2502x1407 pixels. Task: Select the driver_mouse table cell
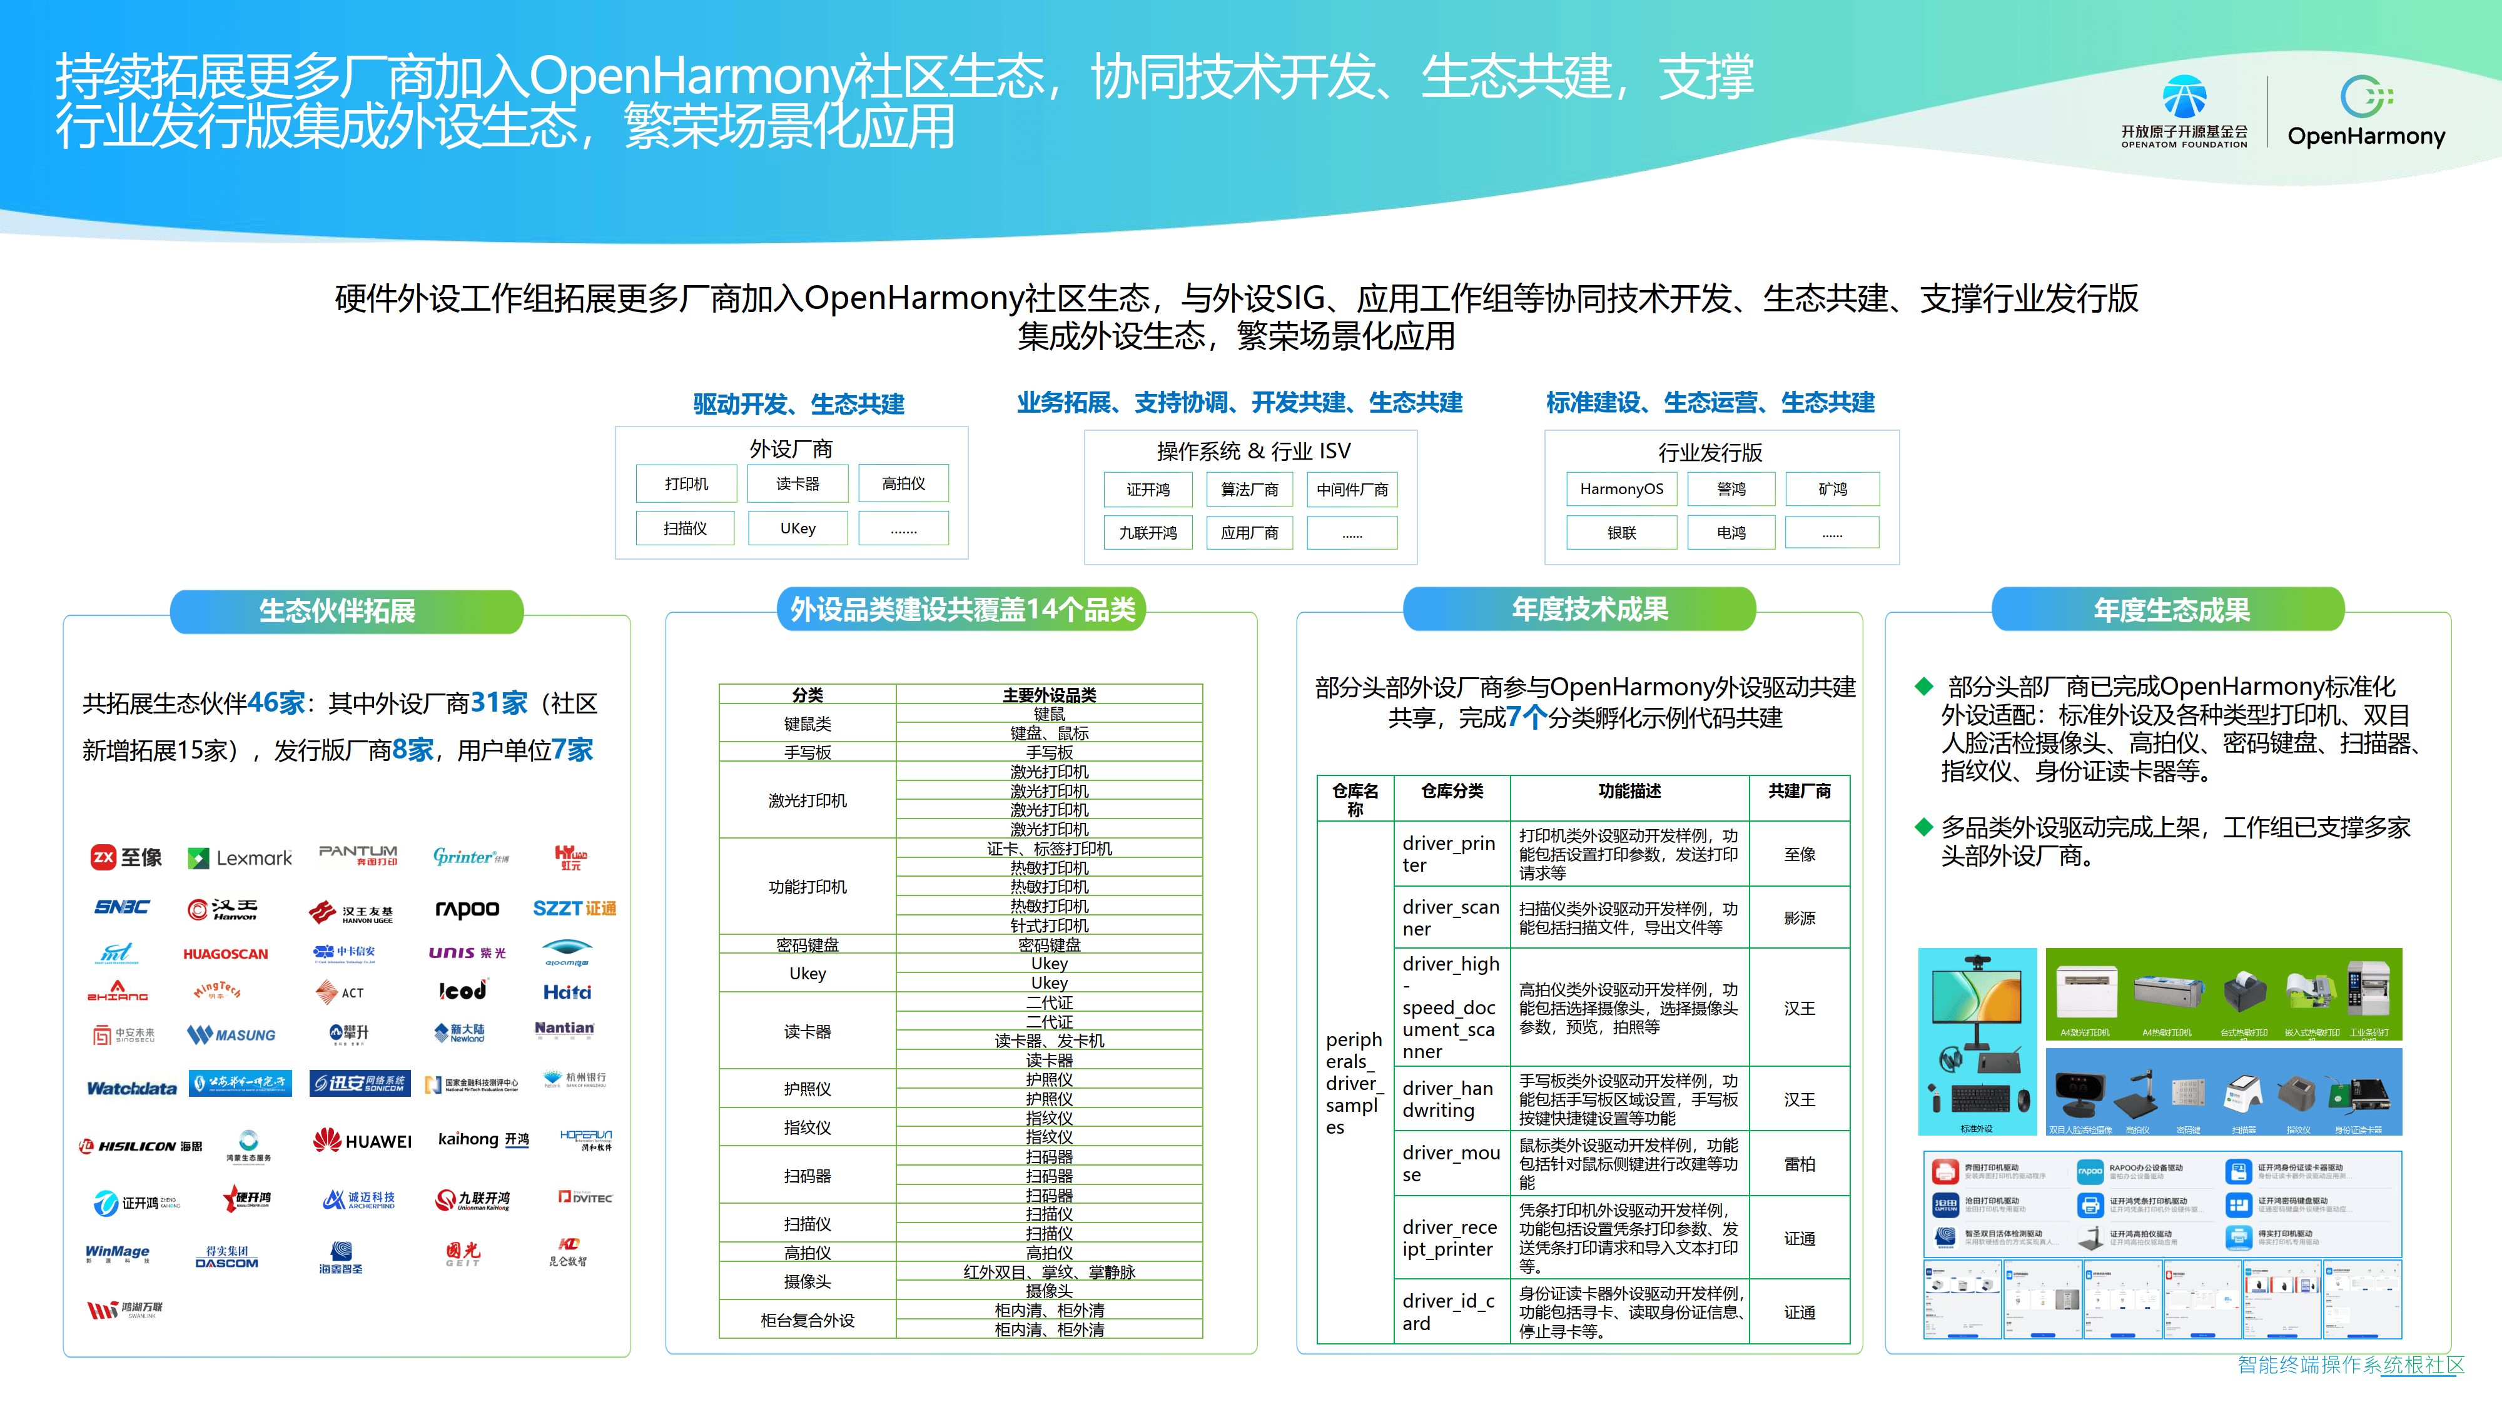(x=1451, y=1163)
